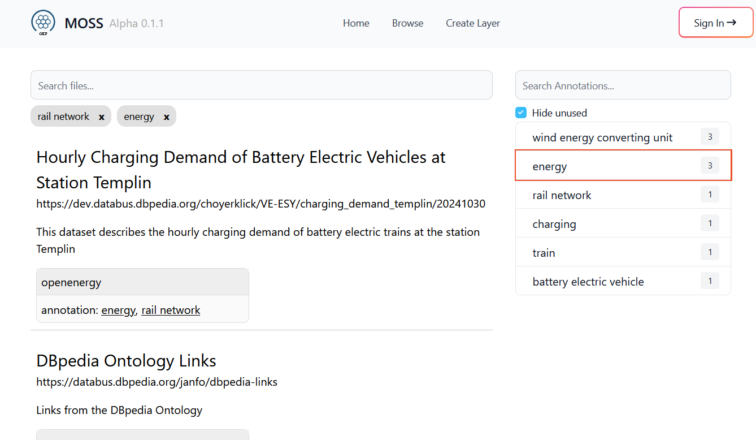Screen dimensions: 756x440
Task: Click the MOSS honeycomb logo icon
Action: pyautogui.click(x=43, y=23)
